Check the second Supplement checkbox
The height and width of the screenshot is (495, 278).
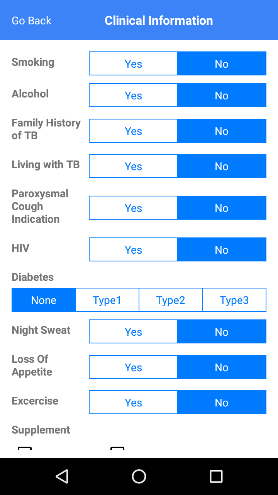coord(117,452)
